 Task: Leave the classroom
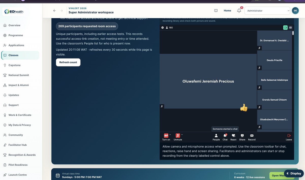(289, 137)
